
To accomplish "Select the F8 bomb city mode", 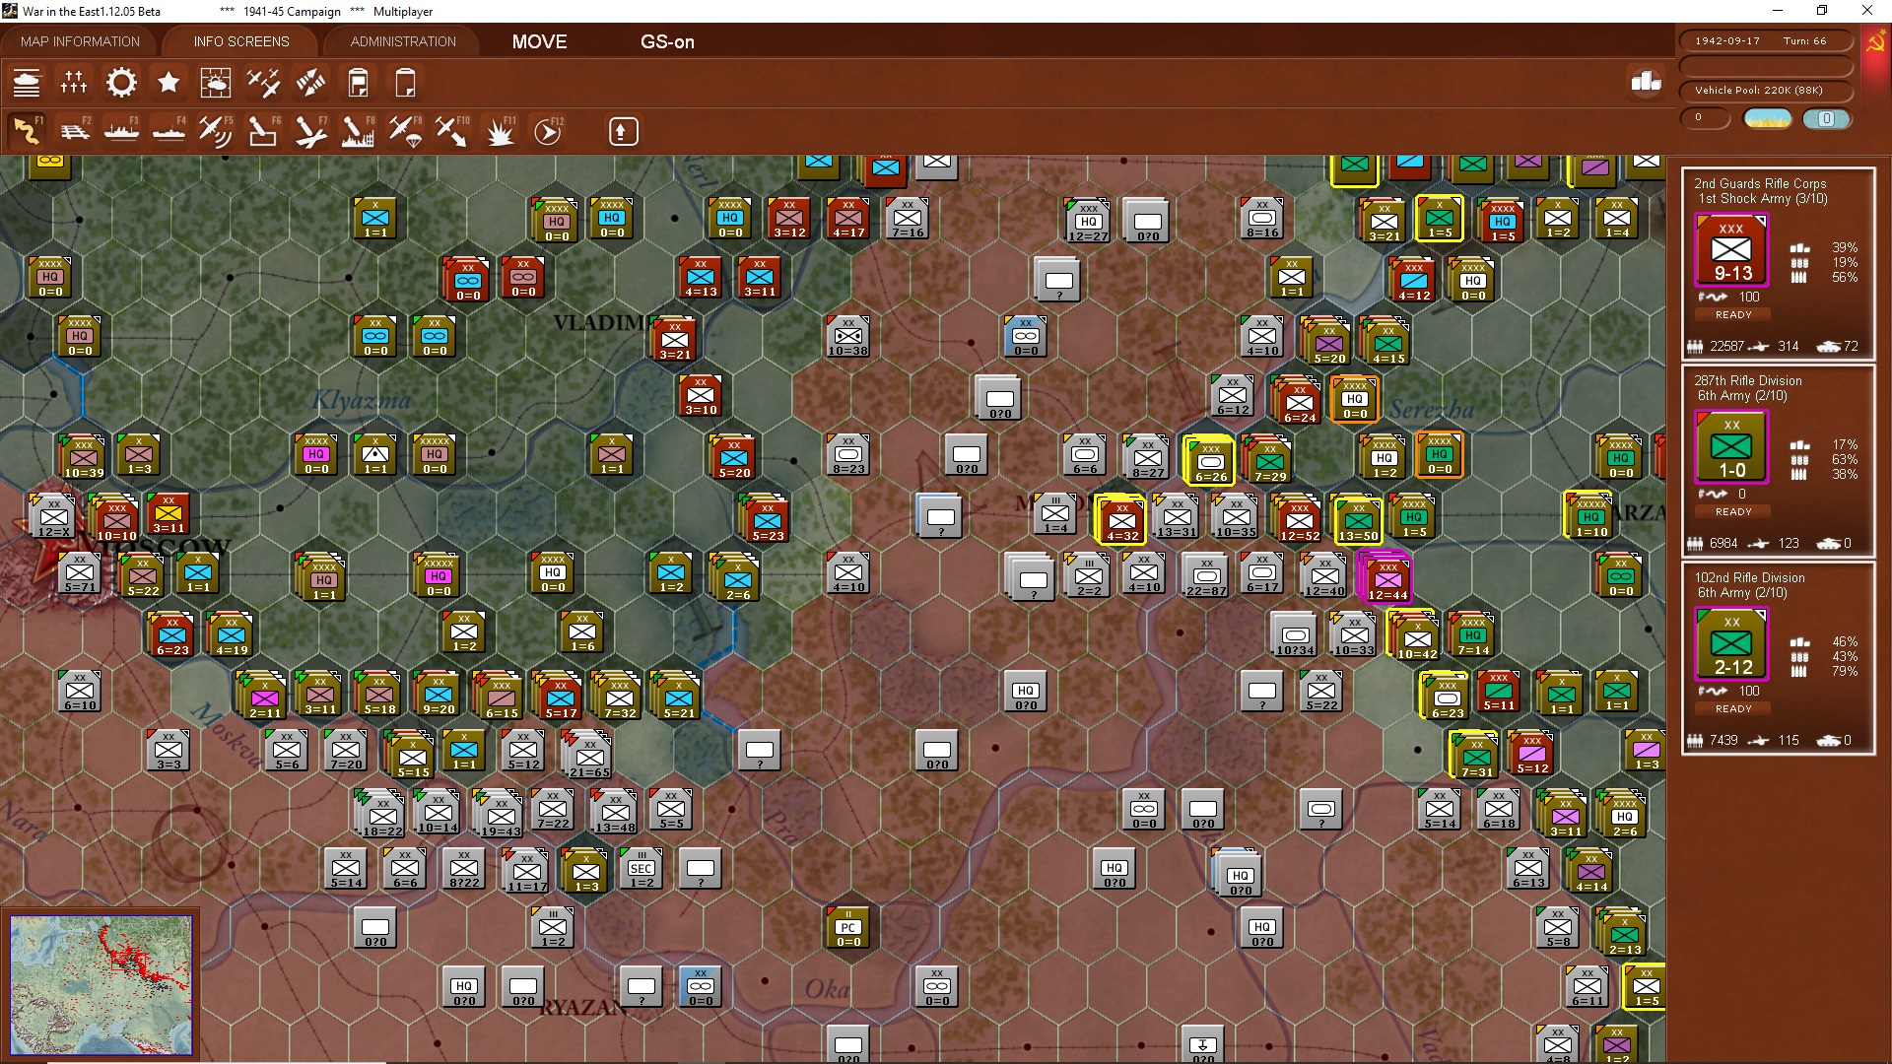I will tap(358, 131).
